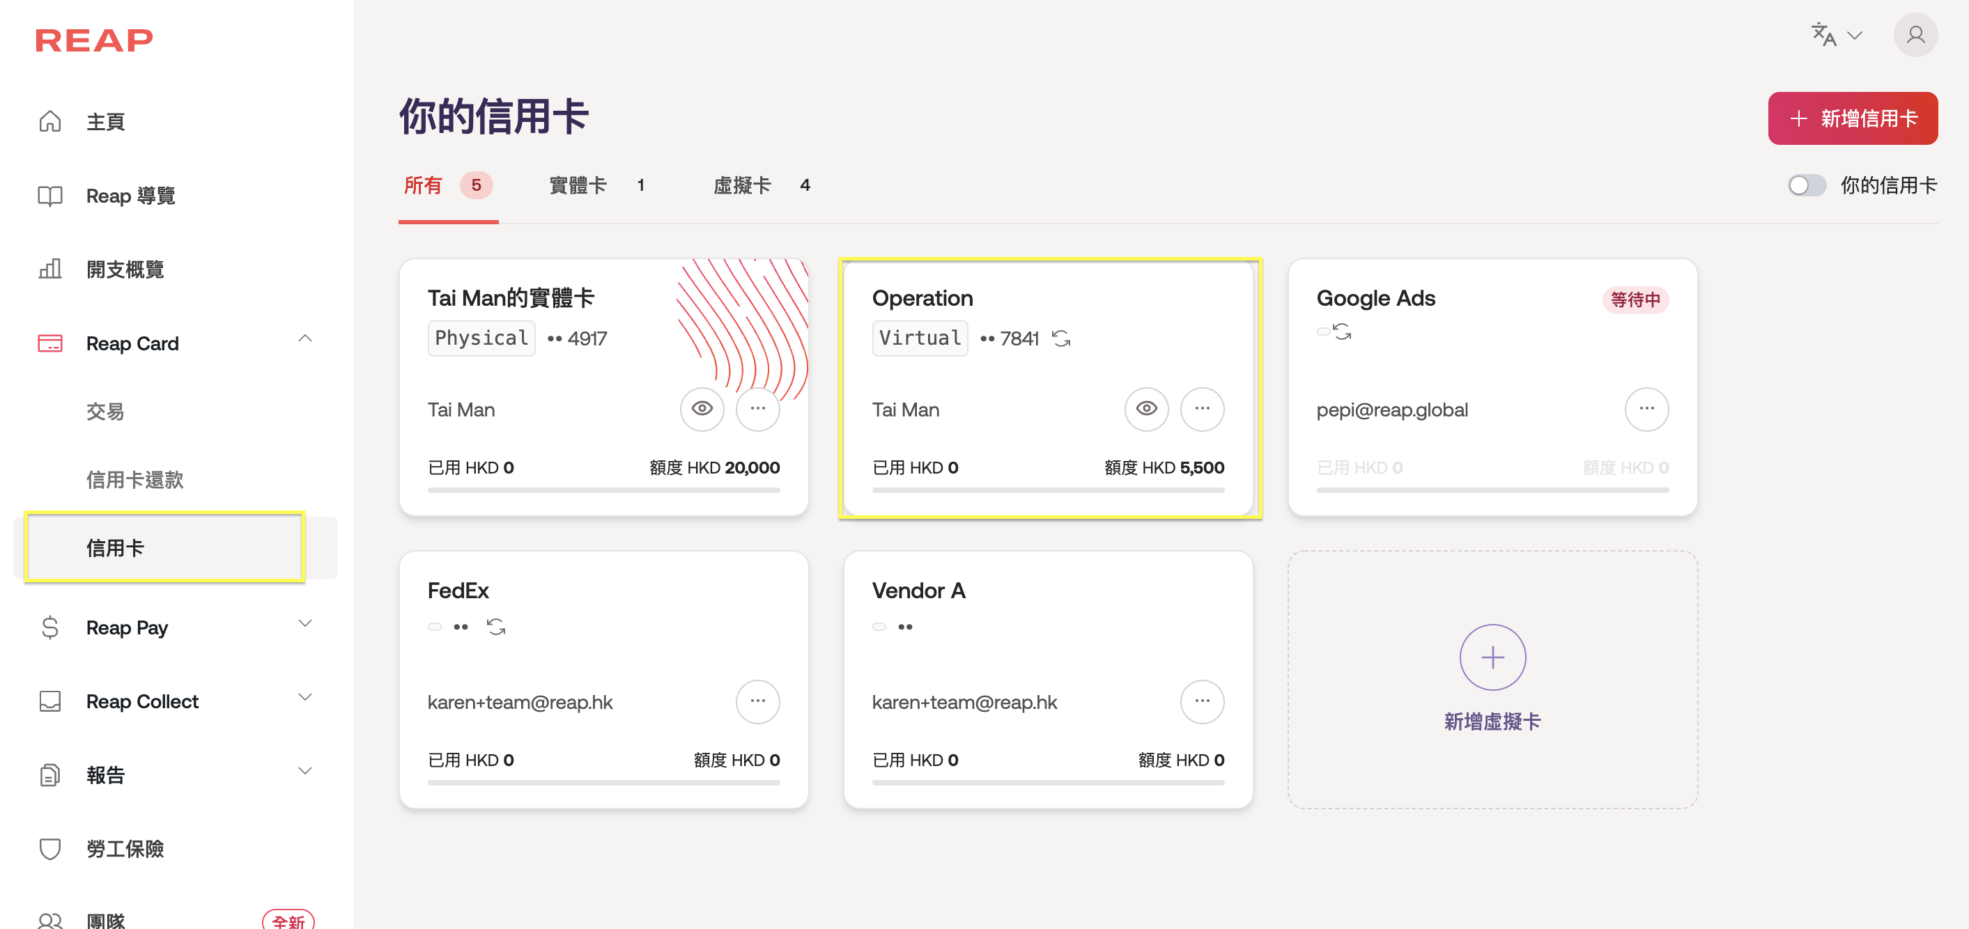Click the user profile avatar icon
1969x929 pixels.
point(1915,35)
